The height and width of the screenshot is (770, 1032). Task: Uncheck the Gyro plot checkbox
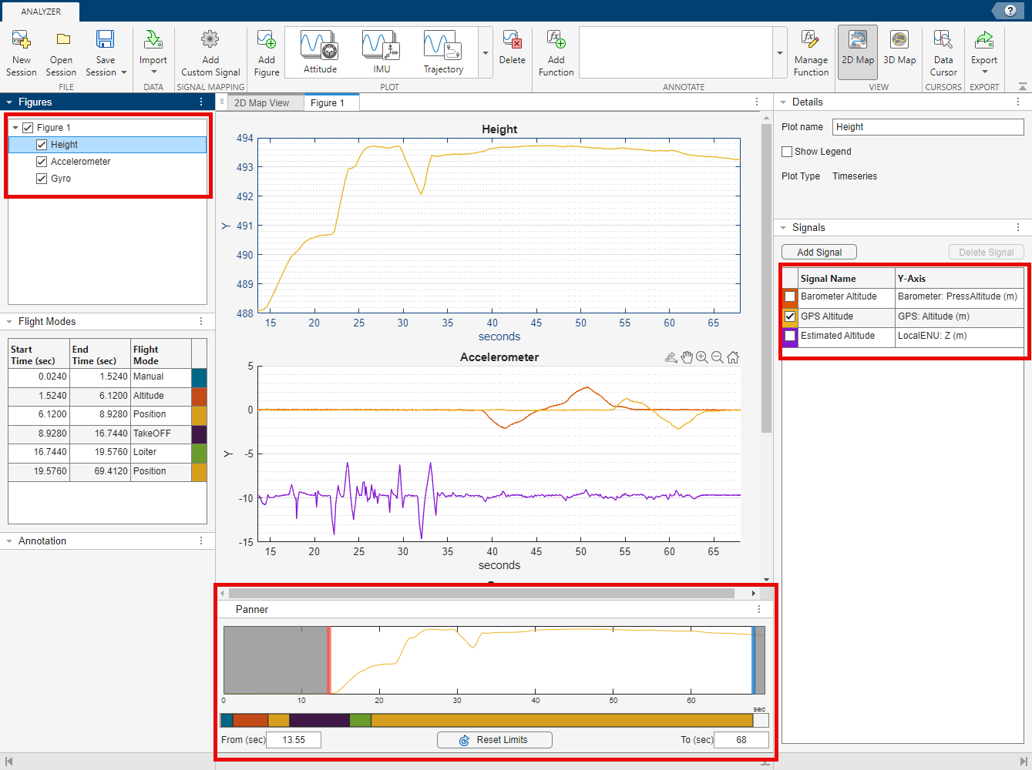(x=42, y=179)
